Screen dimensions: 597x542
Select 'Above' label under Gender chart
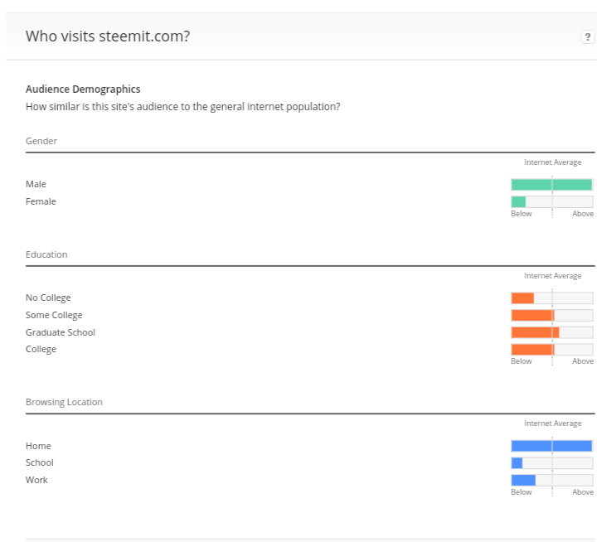click(583, 214)
